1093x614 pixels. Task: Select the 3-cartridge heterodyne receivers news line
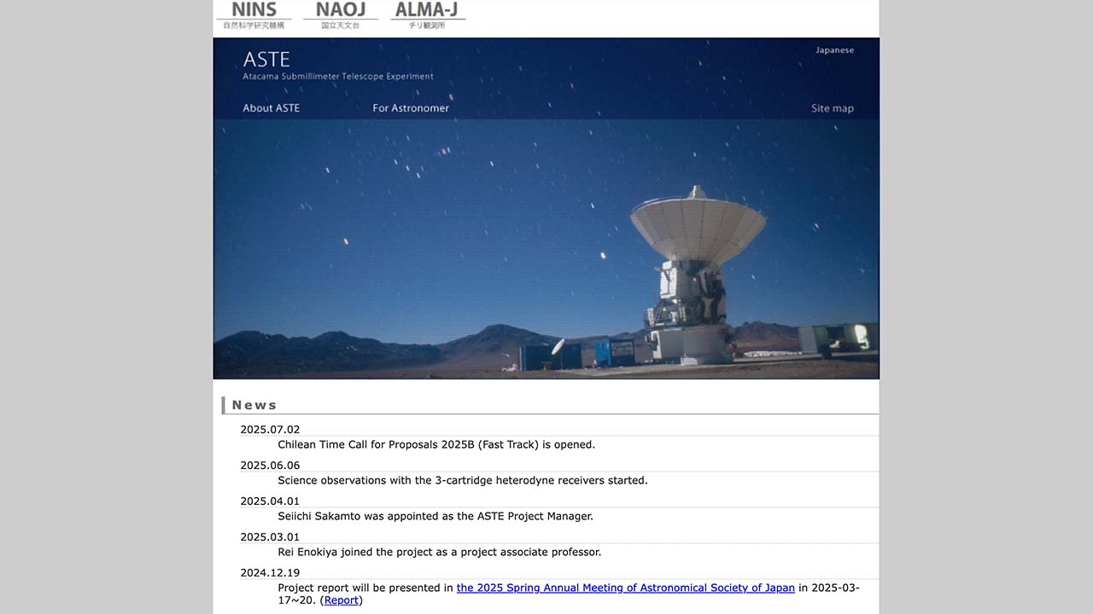pyautogui.click(x=463, y=480)
